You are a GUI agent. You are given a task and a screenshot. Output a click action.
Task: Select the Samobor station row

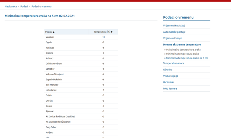point(81,69)
